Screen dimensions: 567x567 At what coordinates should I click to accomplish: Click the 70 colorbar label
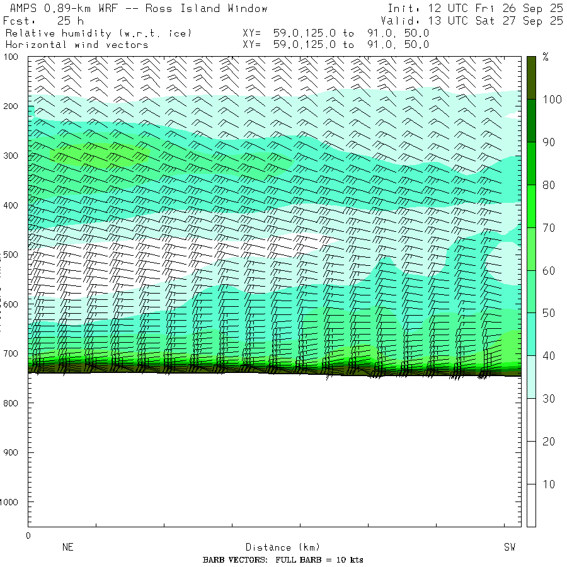[x=549, y=228]
